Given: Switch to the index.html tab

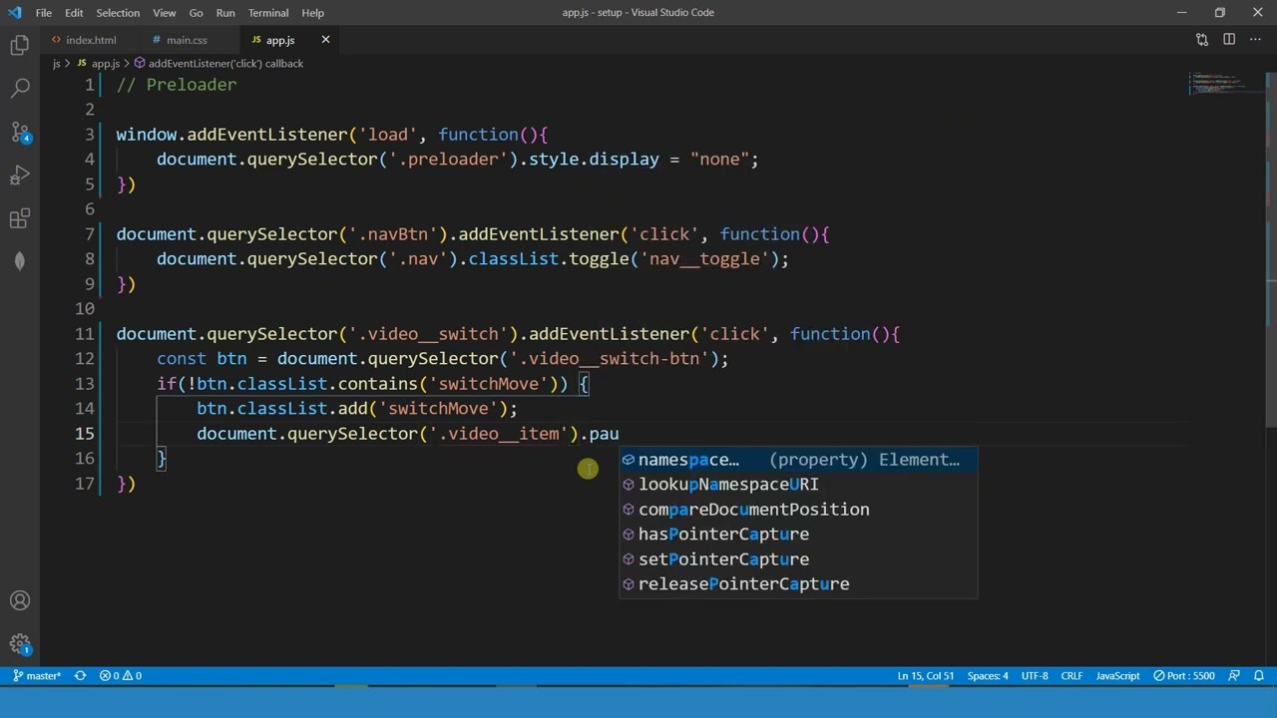Looking at the screenshot, I should tap(91, 40).
